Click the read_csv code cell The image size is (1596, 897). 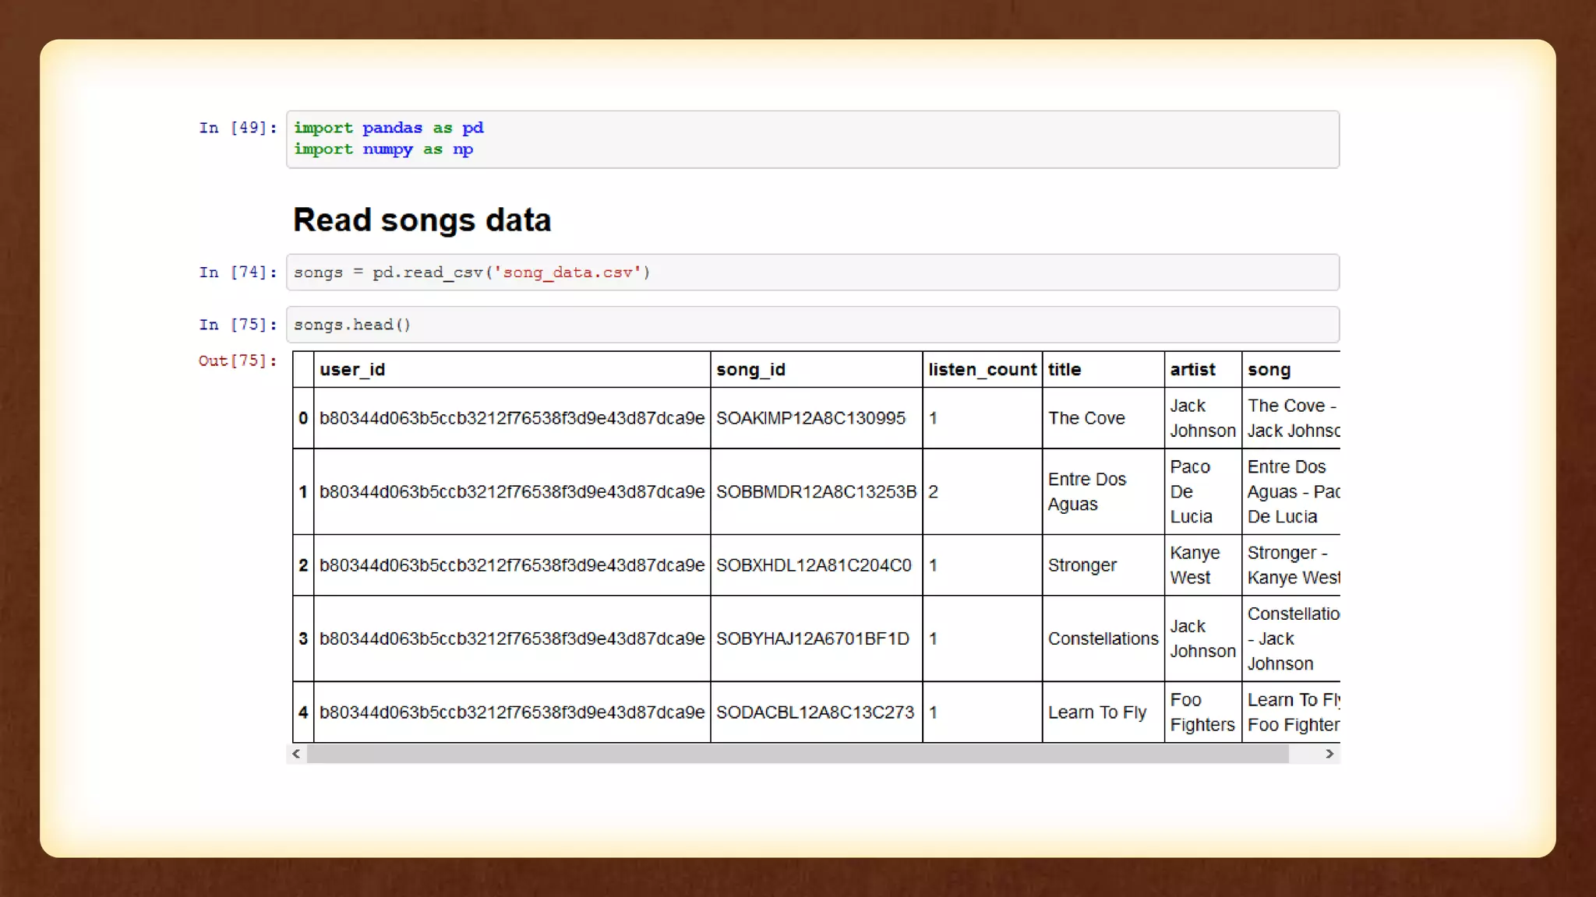coord(812,273)
